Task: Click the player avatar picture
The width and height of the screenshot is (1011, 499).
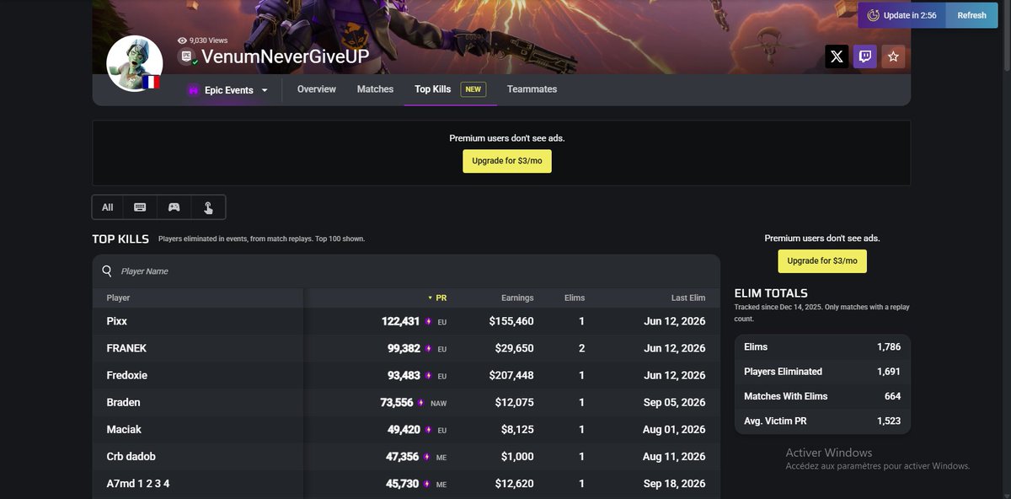Action: [x=134, y=63]
